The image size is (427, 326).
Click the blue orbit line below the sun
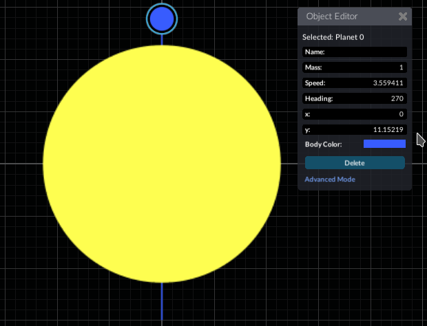coord(162,303)
